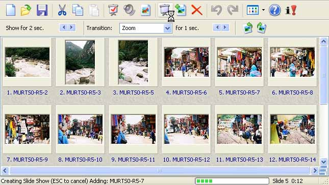Add pictures with the green plus icon
329x185 pixels.
[181, 10]
